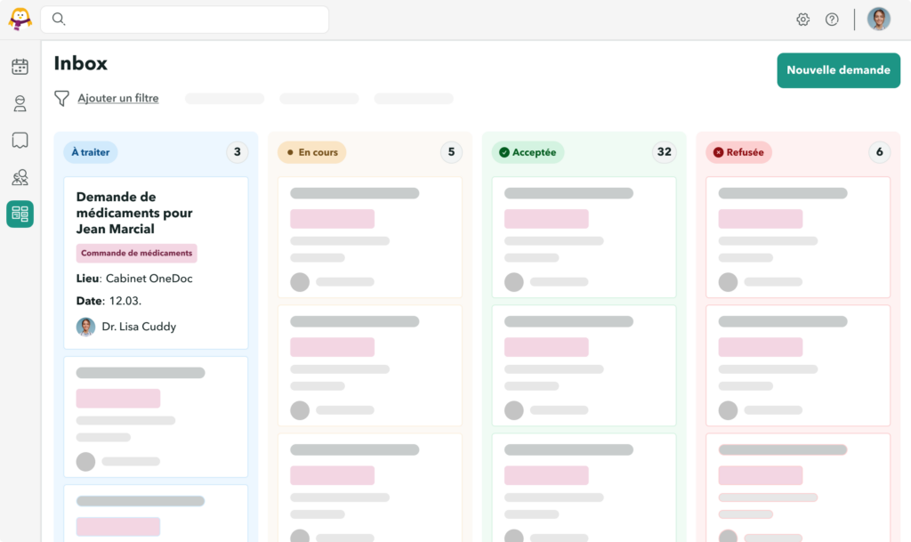The image size is (911, 542).
Task: Open the team members icon in sidebar
Action: [20, 177]
